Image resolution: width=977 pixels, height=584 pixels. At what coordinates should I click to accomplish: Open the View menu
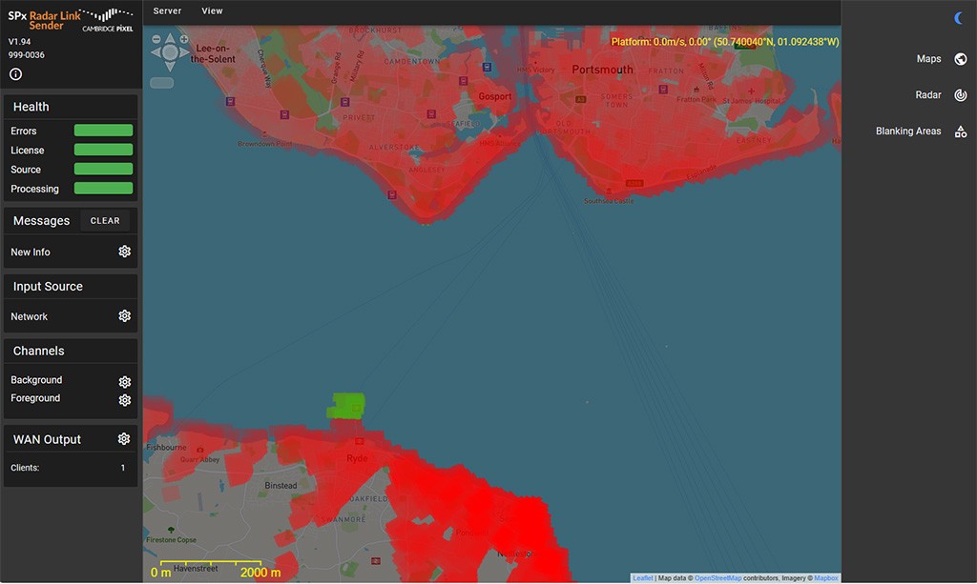(x=212, y=11)
